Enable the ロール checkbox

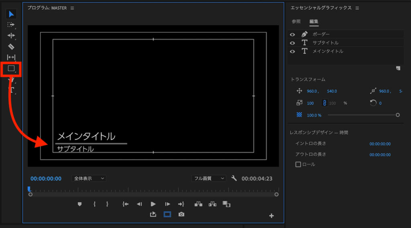[x=298, y=164]
